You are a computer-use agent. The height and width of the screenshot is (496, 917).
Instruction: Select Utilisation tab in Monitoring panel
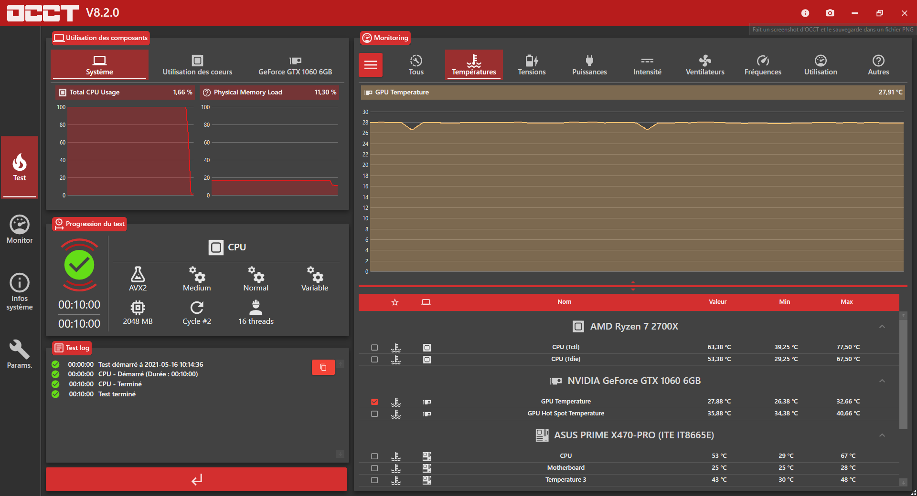[821, 64]
